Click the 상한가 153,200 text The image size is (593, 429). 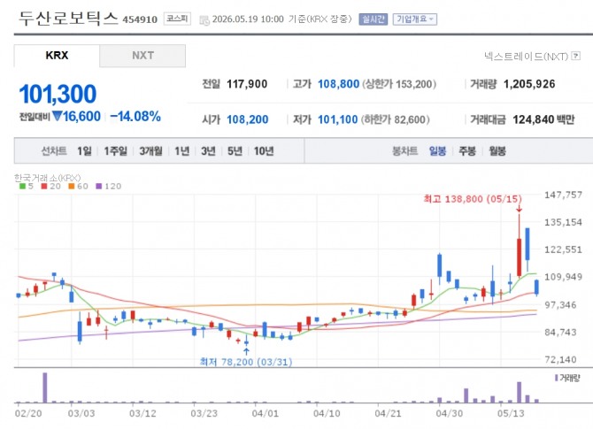(399, 84)
